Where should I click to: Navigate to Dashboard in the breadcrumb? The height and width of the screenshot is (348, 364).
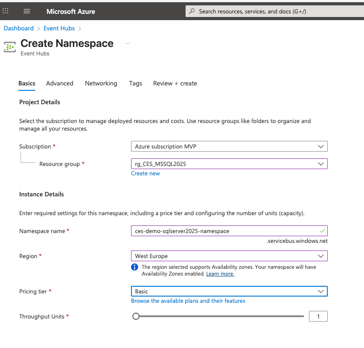(19, 28)
